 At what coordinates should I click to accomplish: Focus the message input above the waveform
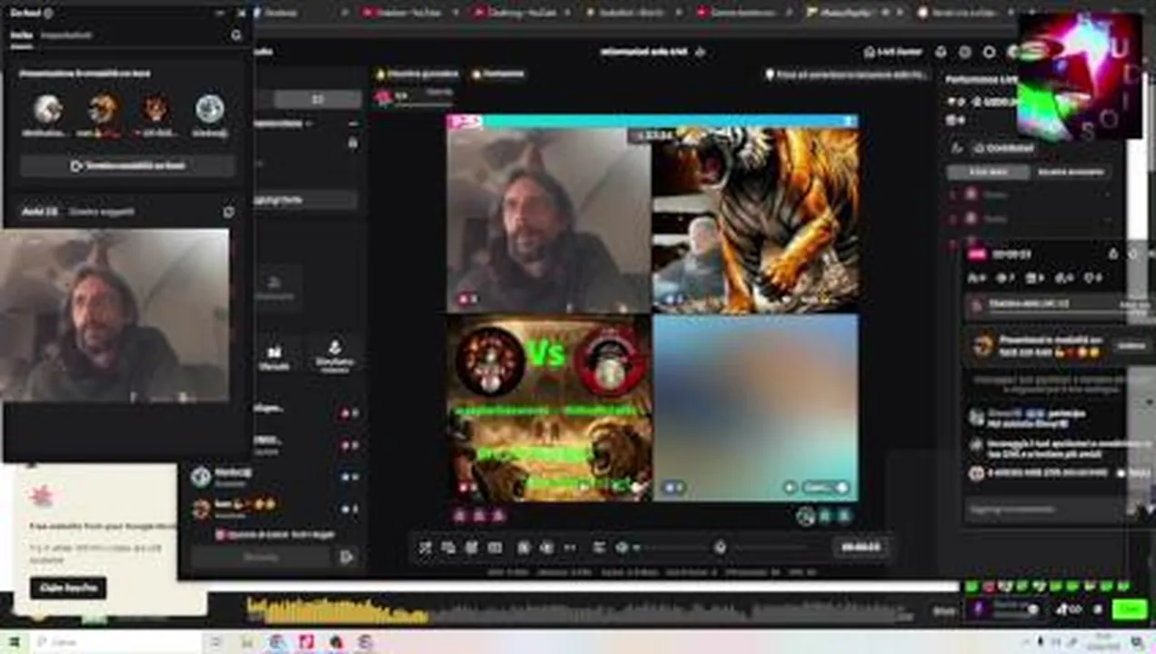point(263,557)
